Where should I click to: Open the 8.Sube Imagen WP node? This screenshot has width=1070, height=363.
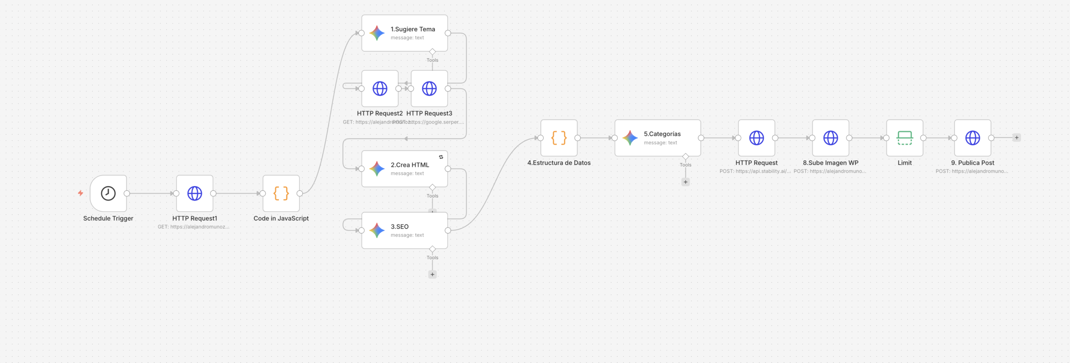[x=831, y=138]
